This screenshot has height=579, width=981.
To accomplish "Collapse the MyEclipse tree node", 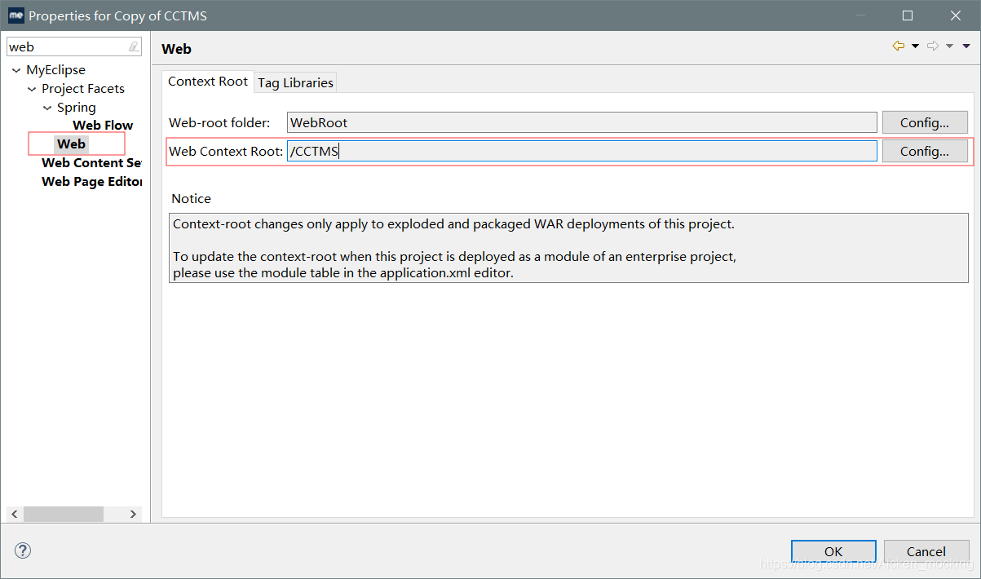I will 16,70.
